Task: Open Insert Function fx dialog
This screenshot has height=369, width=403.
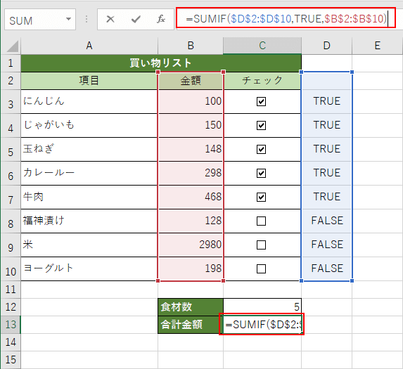Action: click(x=160, y=19)
